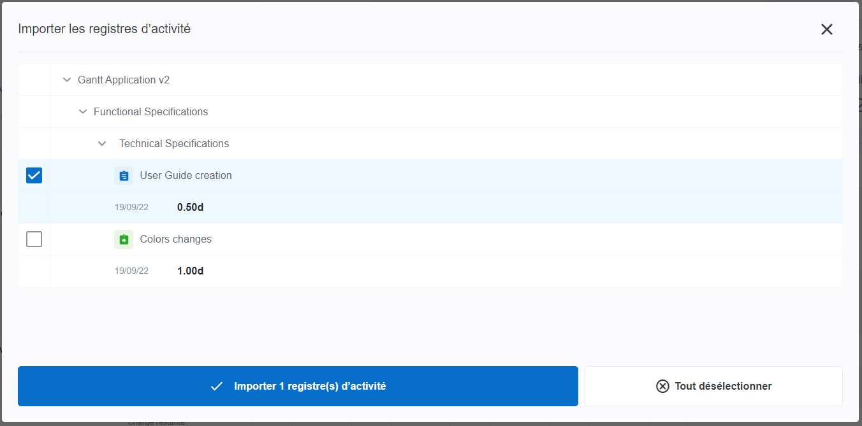Viewport: 862px width, 426px height.
Task: Collapse the Technical Specifications chevron
Action: pyautogui.click(x=102, y=144)
